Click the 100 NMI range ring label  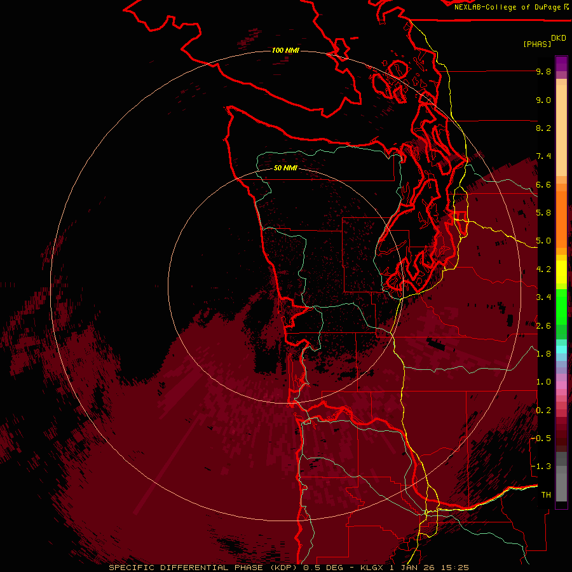pyautogui.click(x=285, y=50)
